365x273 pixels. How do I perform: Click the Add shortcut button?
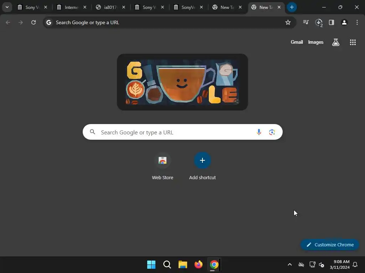(202, 166)
